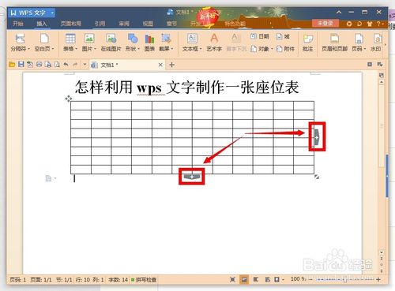This screenshot has height=291, width=395.
Task: Switch to the 开始 (Home) tab
Action: [18, 24]
